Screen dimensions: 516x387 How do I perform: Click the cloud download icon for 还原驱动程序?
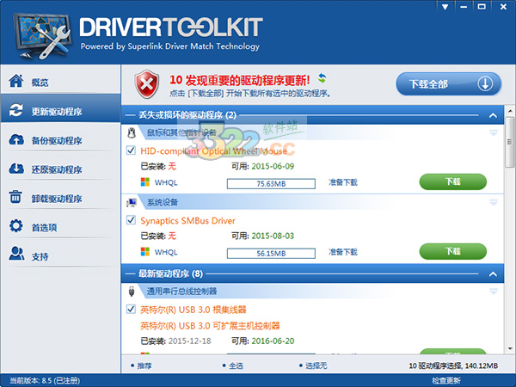[16, 169]
